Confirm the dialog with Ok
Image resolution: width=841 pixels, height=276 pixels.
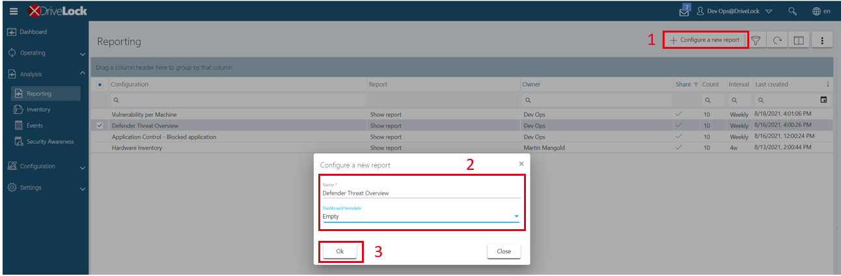(x=340, y=251)
